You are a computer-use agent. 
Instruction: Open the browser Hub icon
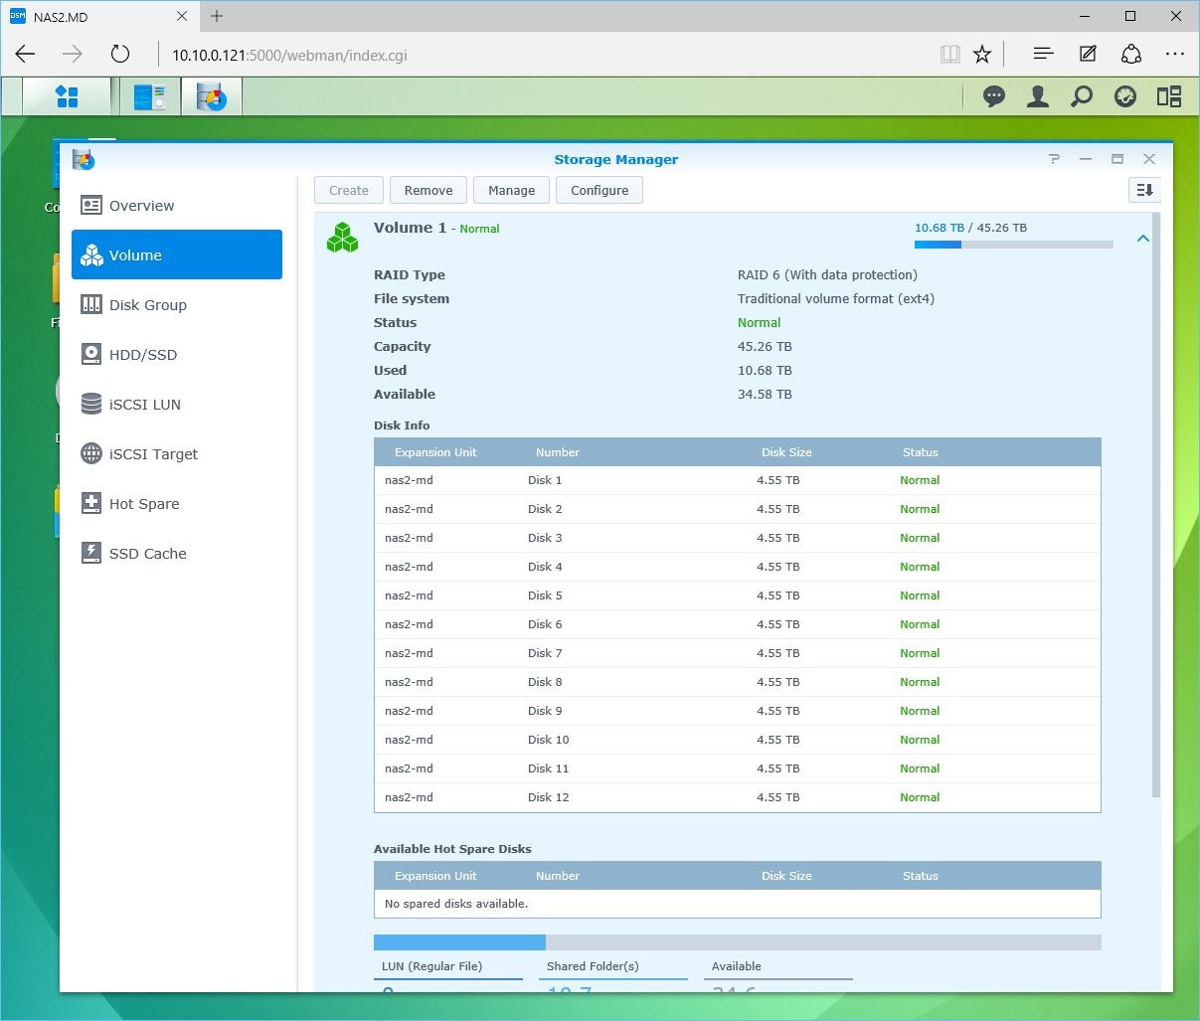(1043, 55)
